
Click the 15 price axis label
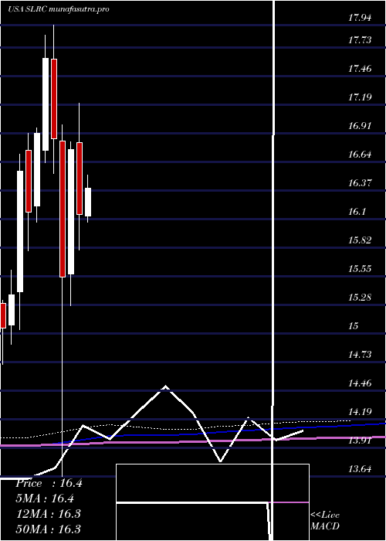[354, 325]
